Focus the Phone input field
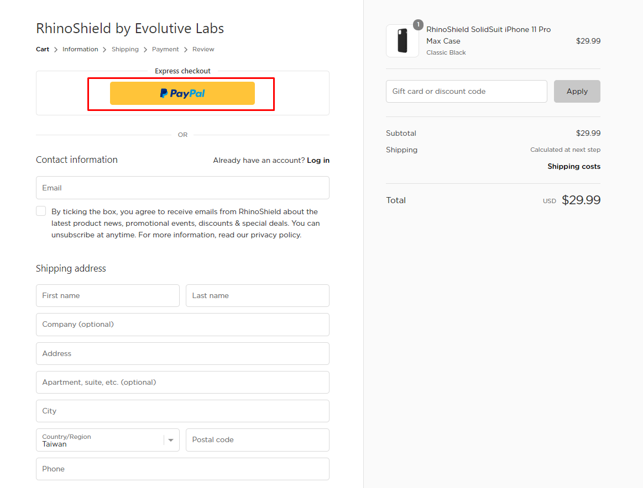 (x=182, y=469)
